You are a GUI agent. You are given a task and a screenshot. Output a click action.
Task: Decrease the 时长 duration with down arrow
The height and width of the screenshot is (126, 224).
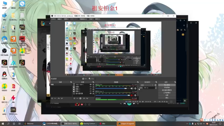point(156,88)
